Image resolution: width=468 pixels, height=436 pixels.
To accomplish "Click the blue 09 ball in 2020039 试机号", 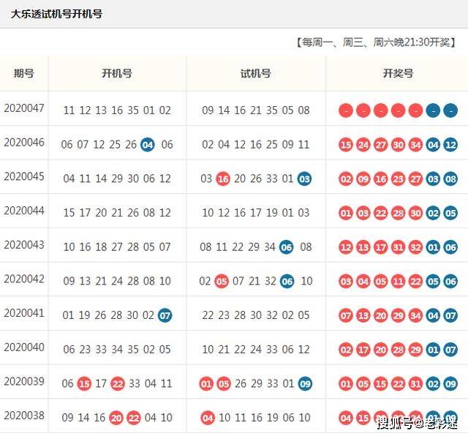I will [305, 384].
